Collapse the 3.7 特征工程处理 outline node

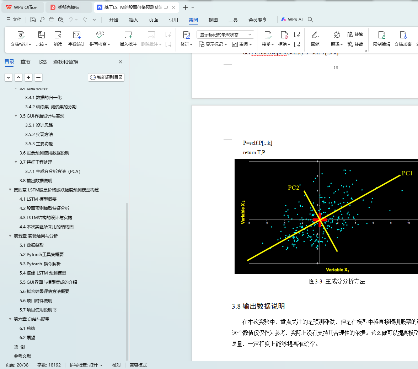[x=16, y=162]
